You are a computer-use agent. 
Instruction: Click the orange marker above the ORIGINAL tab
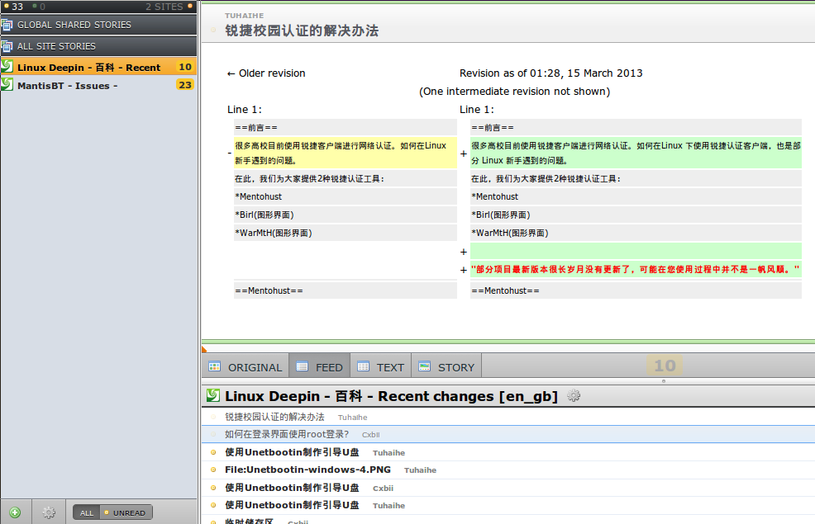pyautogui.click(x=204, y=349)
